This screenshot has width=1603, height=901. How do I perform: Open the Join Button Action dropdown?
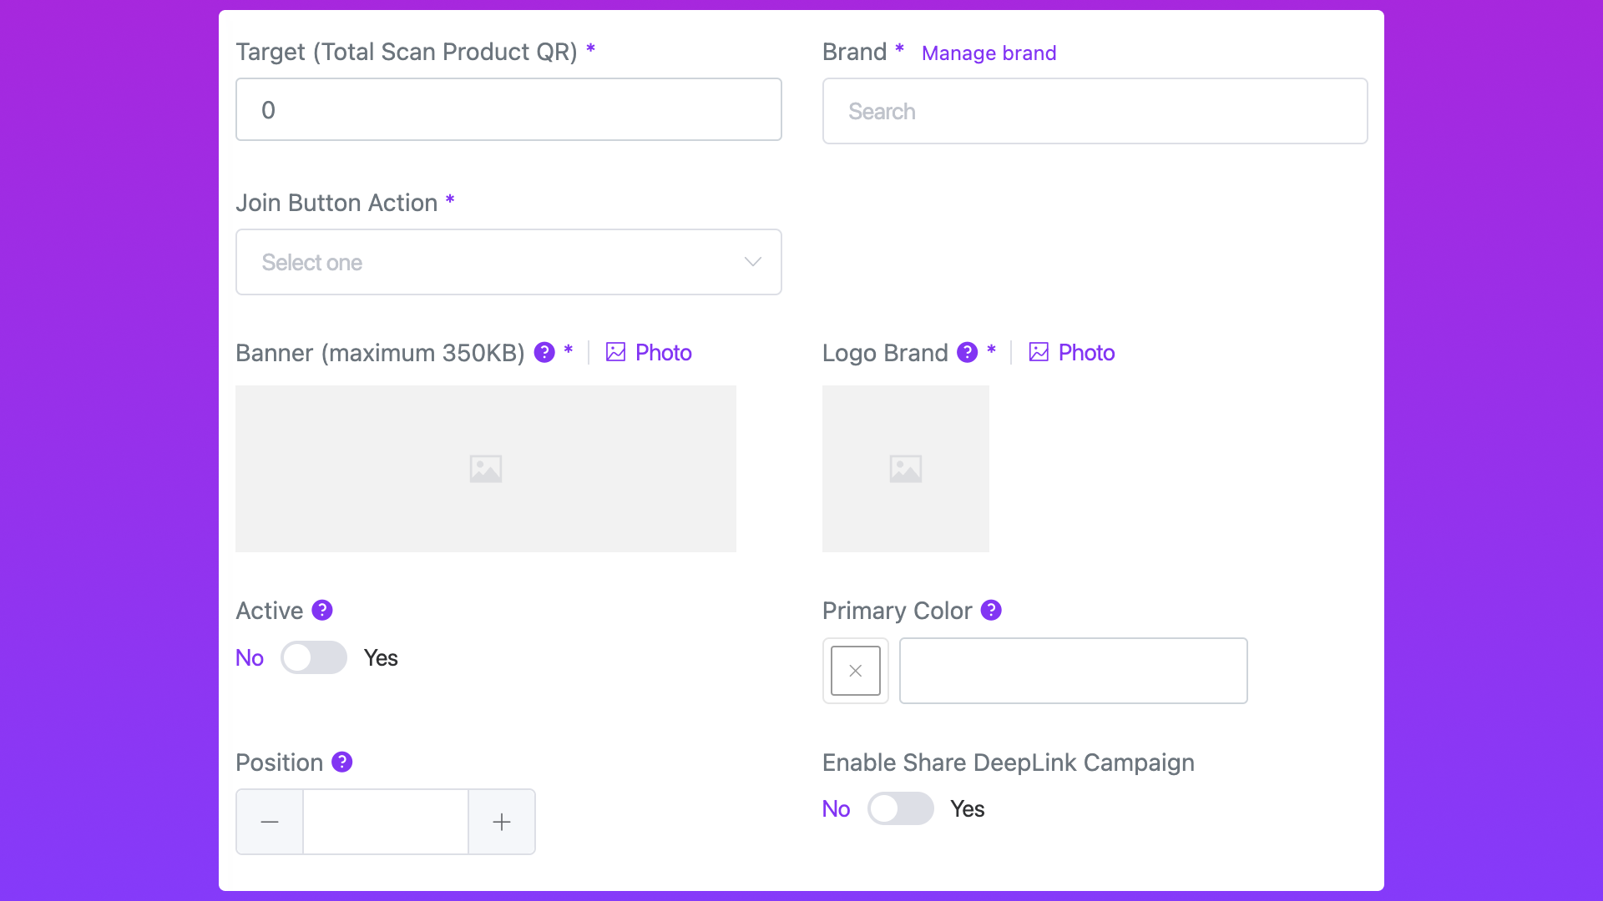pos(508,262)
